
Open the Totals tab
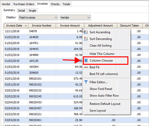point(66,4)
